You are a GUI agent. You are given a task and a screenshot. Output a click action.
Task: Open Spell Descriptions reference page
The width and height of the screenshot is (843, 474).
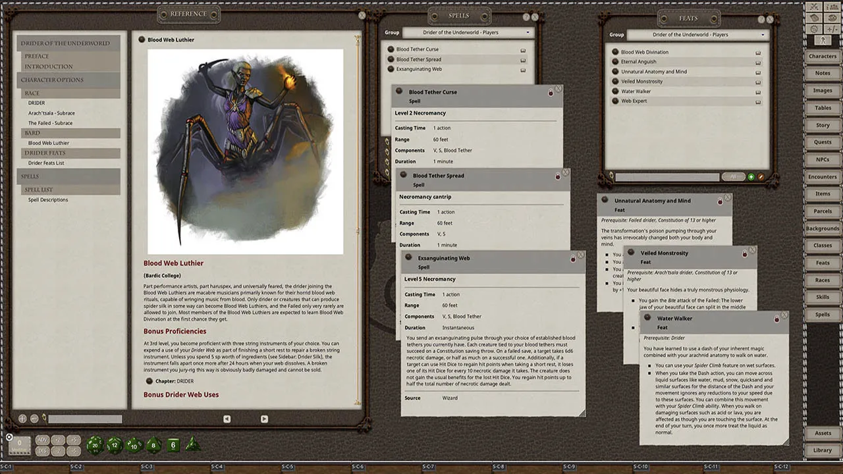48,199
